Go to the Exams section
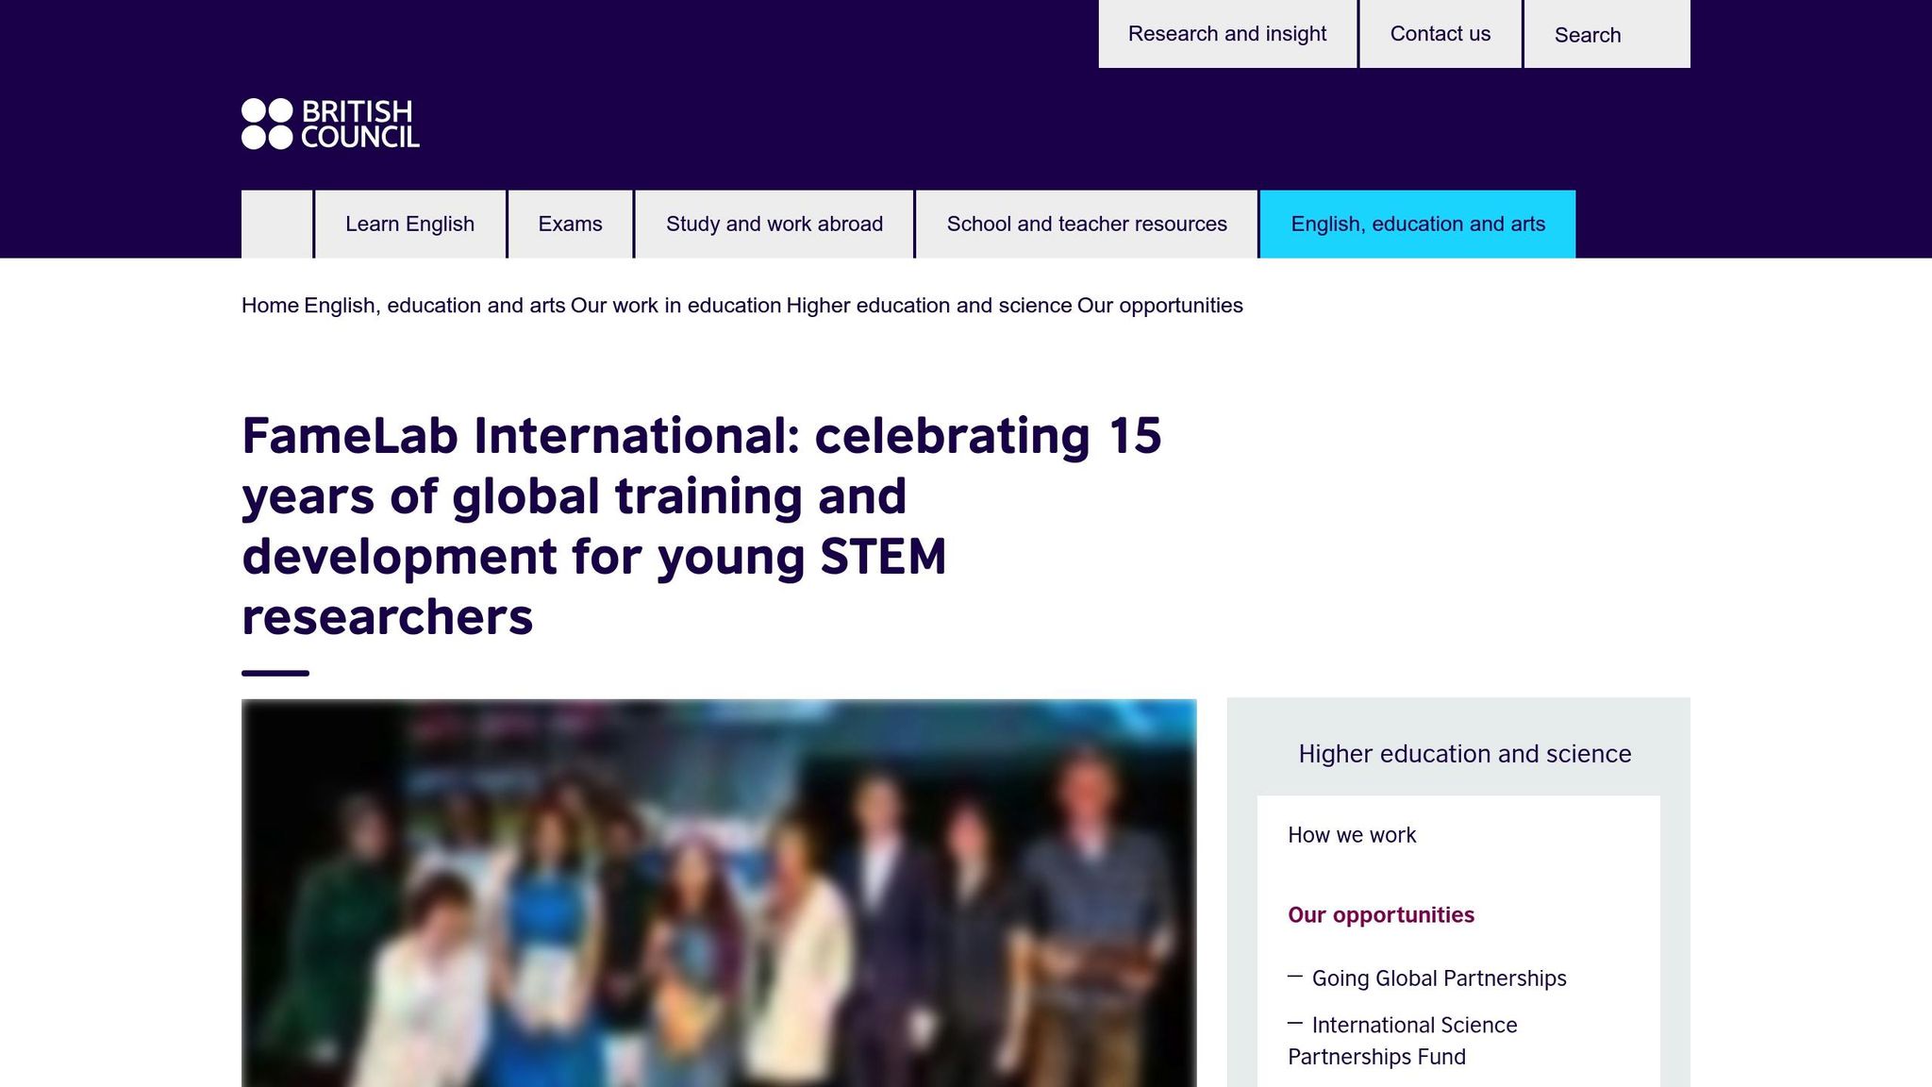 pos(570,224)
